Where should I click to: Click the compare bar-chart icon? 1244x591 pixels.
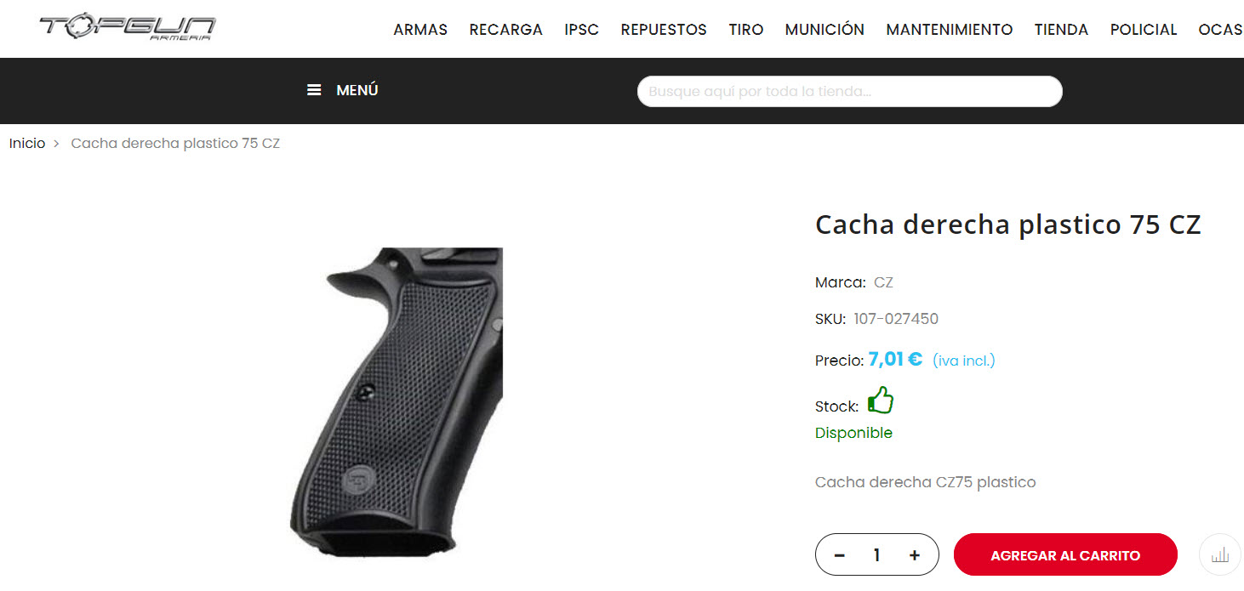coord(1219,555)
